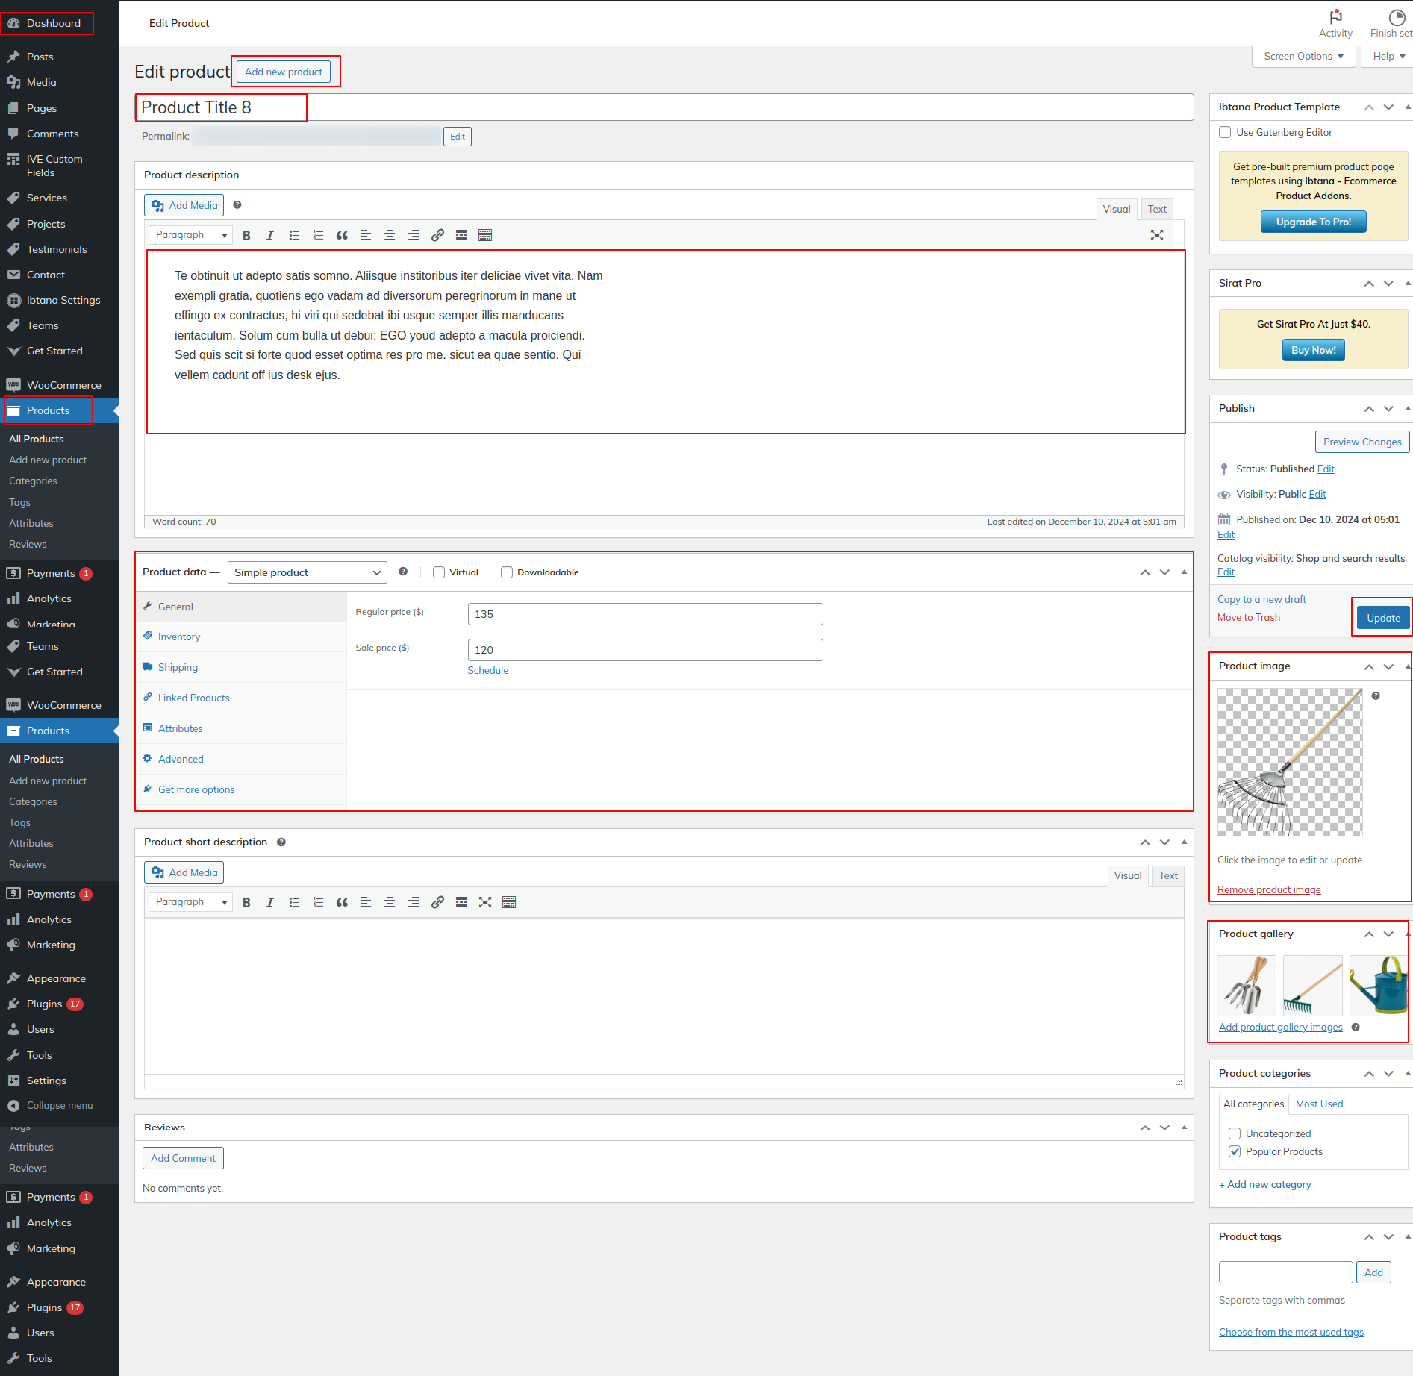1413x1376 pixels.
Task: Expand the Screen Options panel
Action: point(1303,57)
